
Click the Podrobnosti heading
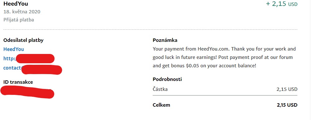(x=167, y=79)
